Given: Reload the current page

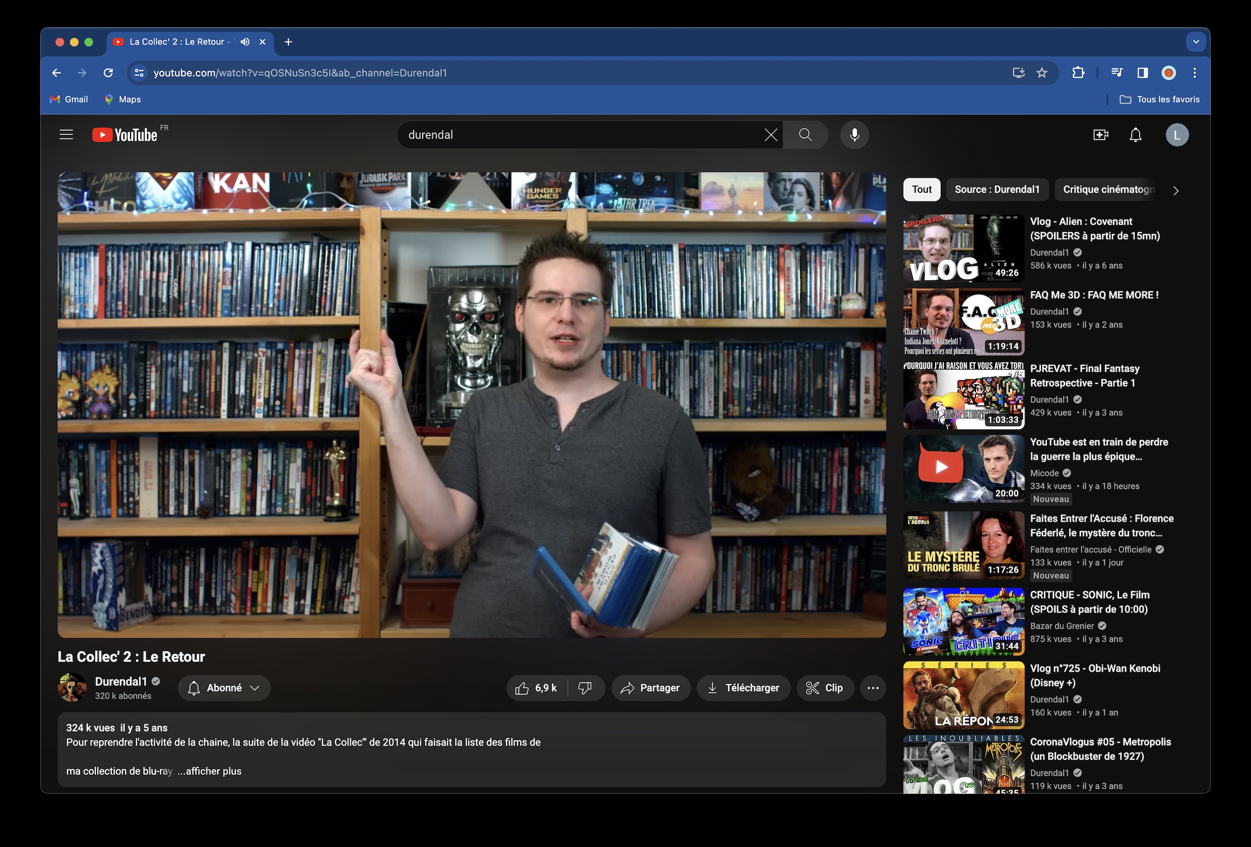Looking at the screenshot, I should (108, 73).
